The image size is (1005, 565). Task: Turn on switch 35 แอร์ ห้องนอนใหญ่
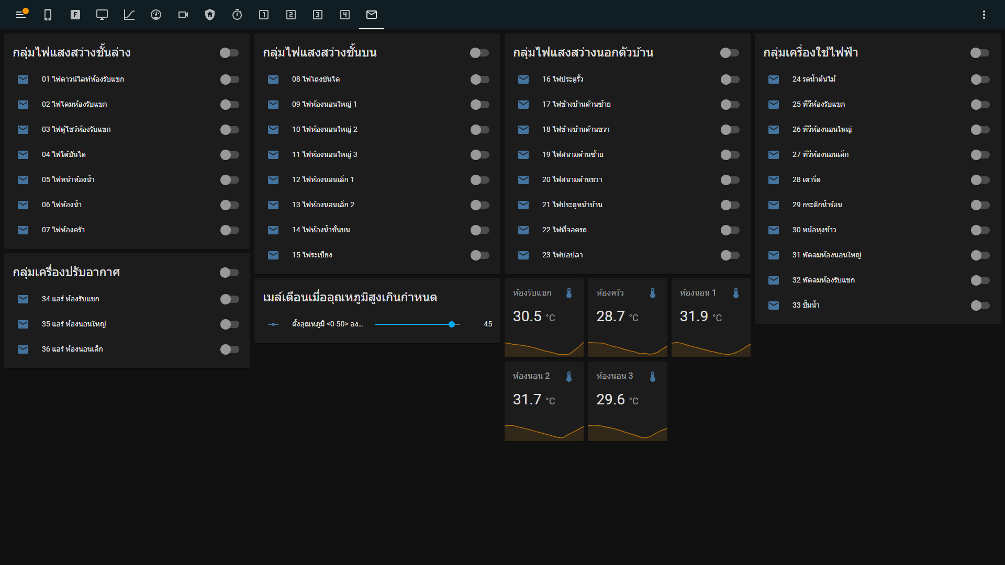[x=229, y=324]
